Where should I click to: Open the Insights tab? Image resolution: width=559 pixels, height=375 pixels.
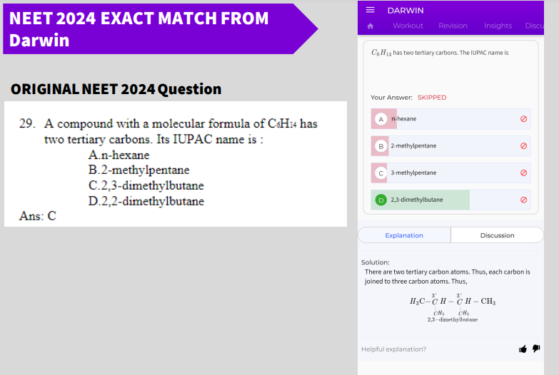pos(498,26)
